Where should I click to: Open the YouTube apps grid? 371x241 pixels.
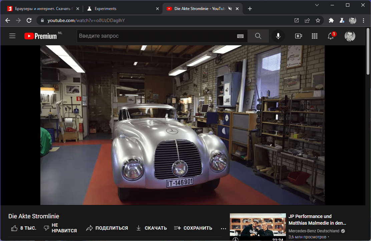point(314,36)
